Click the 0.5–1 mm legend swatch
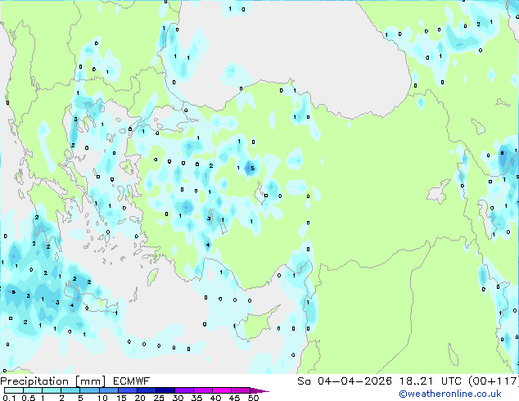 [33, 390]
